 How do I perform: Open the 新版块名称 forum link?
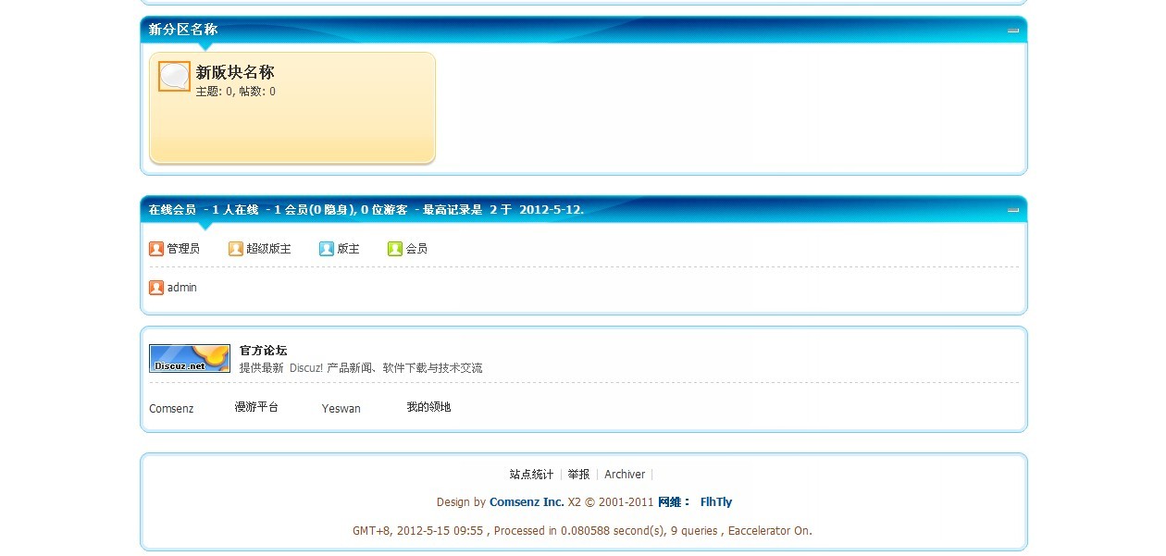(235, 72)
